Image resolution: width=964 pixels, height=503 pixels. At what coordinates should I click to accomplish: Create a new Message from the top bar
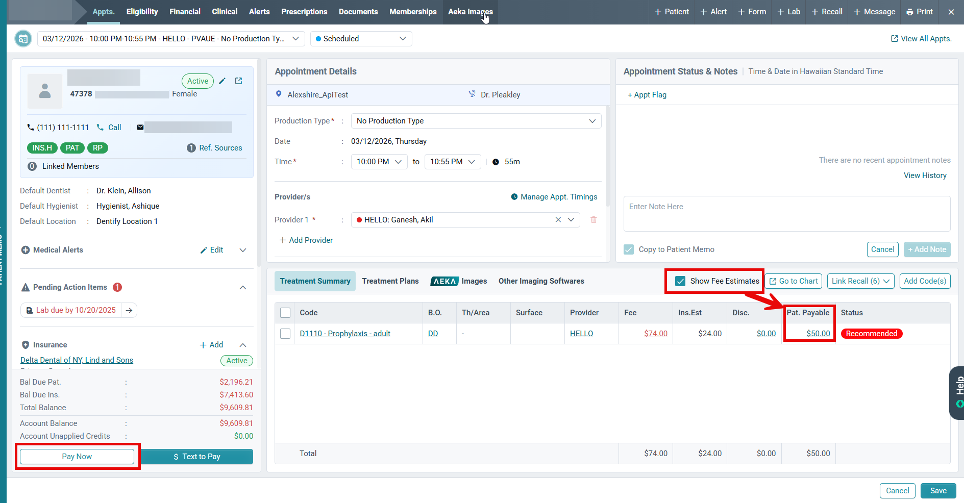coord(874,12)
